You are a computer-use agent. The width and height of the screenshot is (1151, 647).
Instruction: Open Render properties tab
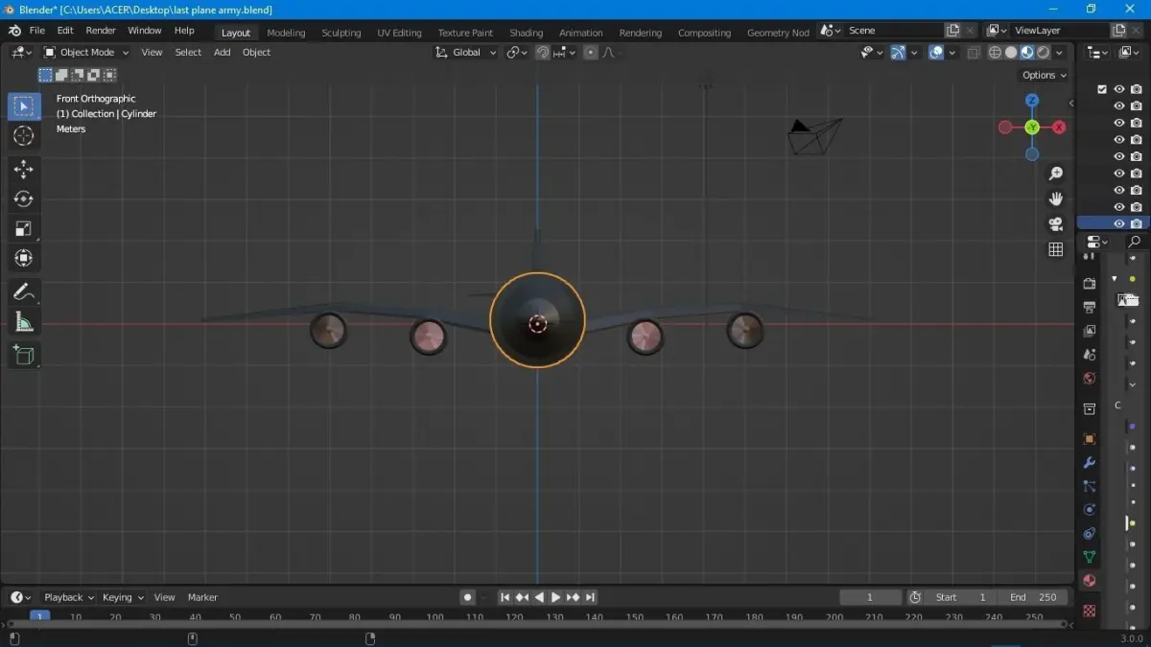(1090, 284)
